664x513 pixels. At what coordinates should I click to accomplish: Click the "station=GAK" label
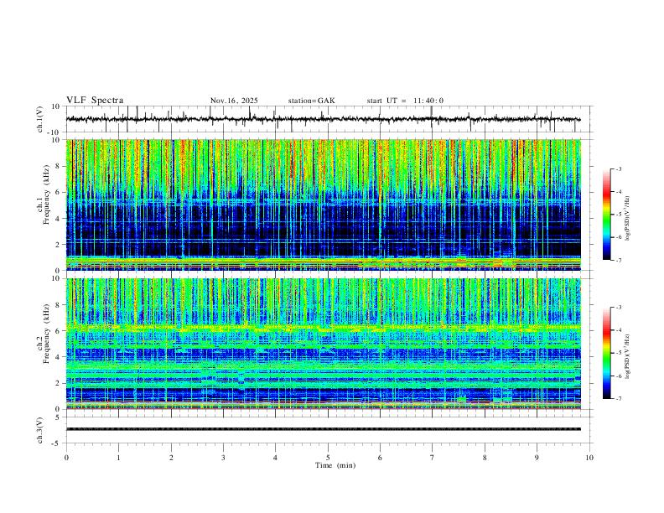(x=311, y=101)
